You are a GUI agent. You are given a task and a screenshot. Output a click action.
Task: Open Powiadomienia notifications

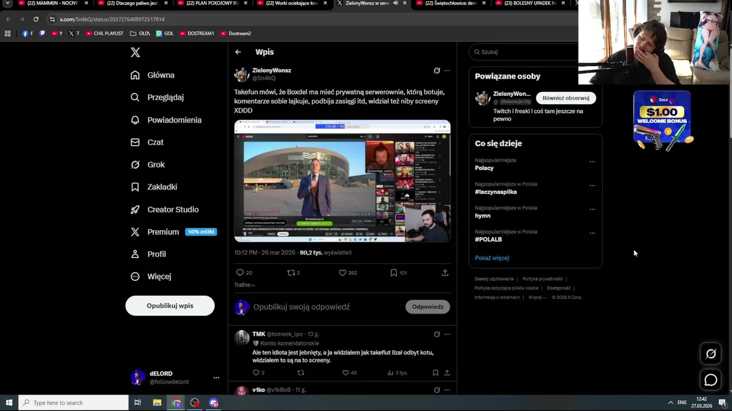coord(166,120)
